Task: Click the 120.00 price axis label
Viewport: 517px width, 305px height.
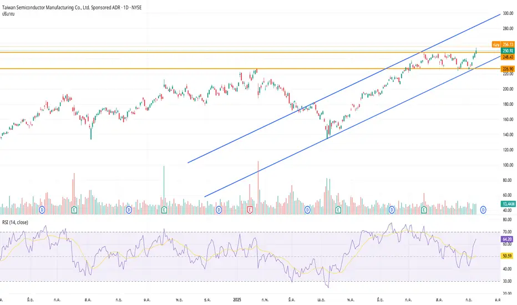Action: tap(508, 150)
